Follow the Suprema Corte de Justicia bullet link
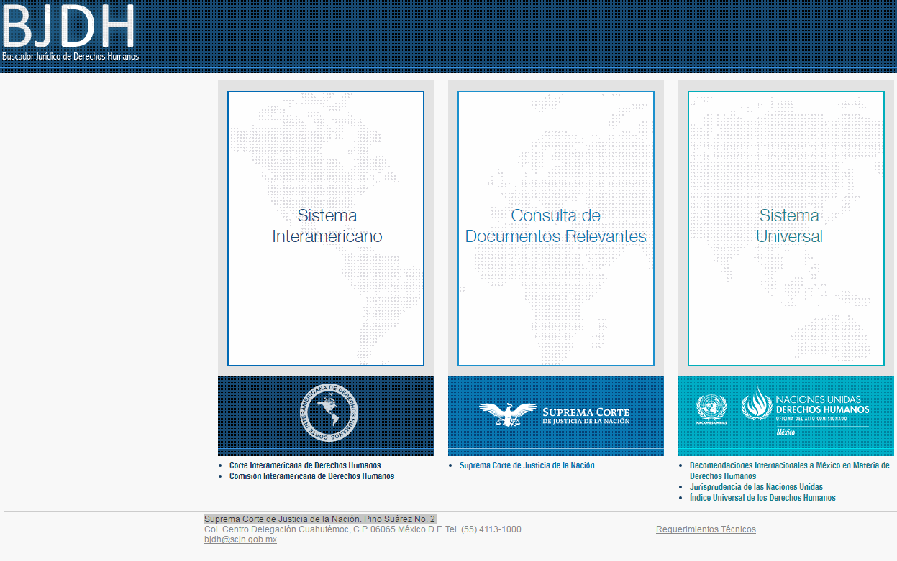This screenshot has height=561, width=897. tap(527, 465)
